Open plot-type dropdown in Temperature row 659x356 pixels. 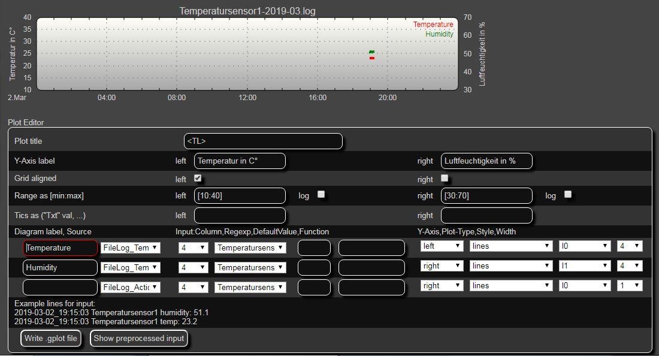[511, 246]
